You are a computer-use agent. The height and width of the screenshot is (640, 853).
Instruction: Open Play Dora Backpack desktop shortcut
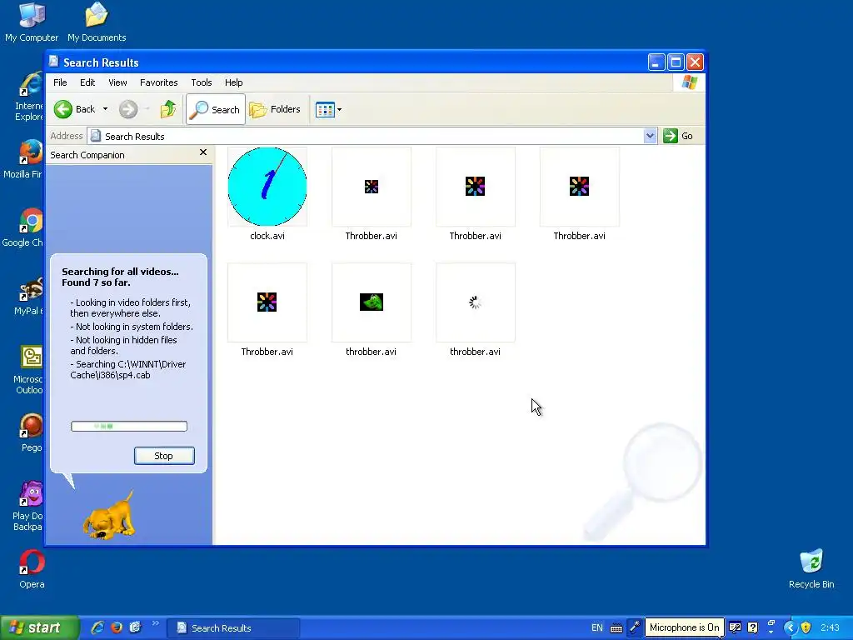pos(28,506)
